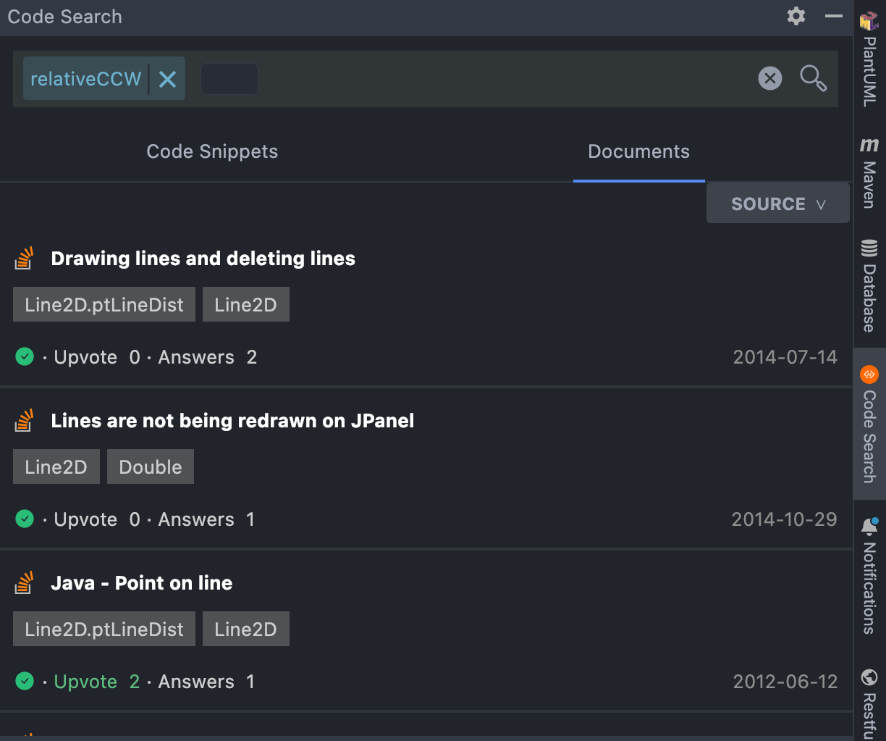Image resolution: width=886 pixels, height=741 pixels.
Task: Open "Drawing lines and deleting lines" result
Action: pos(203,259)
